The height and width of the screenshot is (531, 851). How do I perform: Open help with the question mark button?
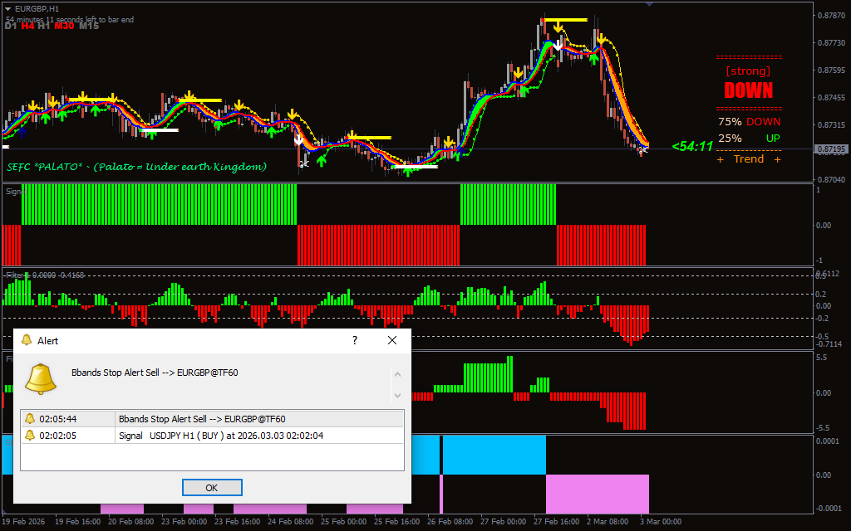[355, 340]
